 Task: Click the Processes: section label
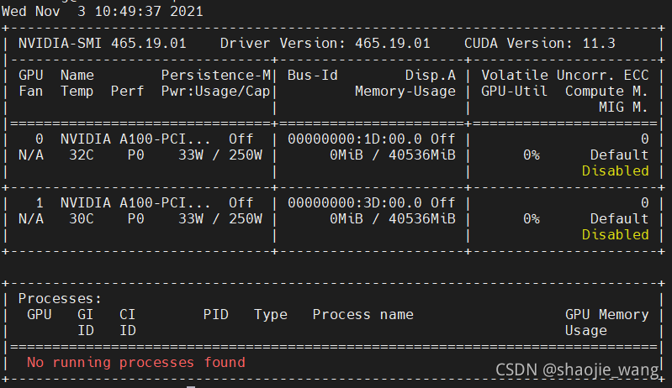(60, 298)
